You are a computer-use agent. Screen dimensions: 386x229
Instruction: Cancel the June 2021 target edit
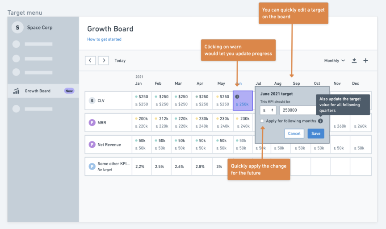[294, 133]
